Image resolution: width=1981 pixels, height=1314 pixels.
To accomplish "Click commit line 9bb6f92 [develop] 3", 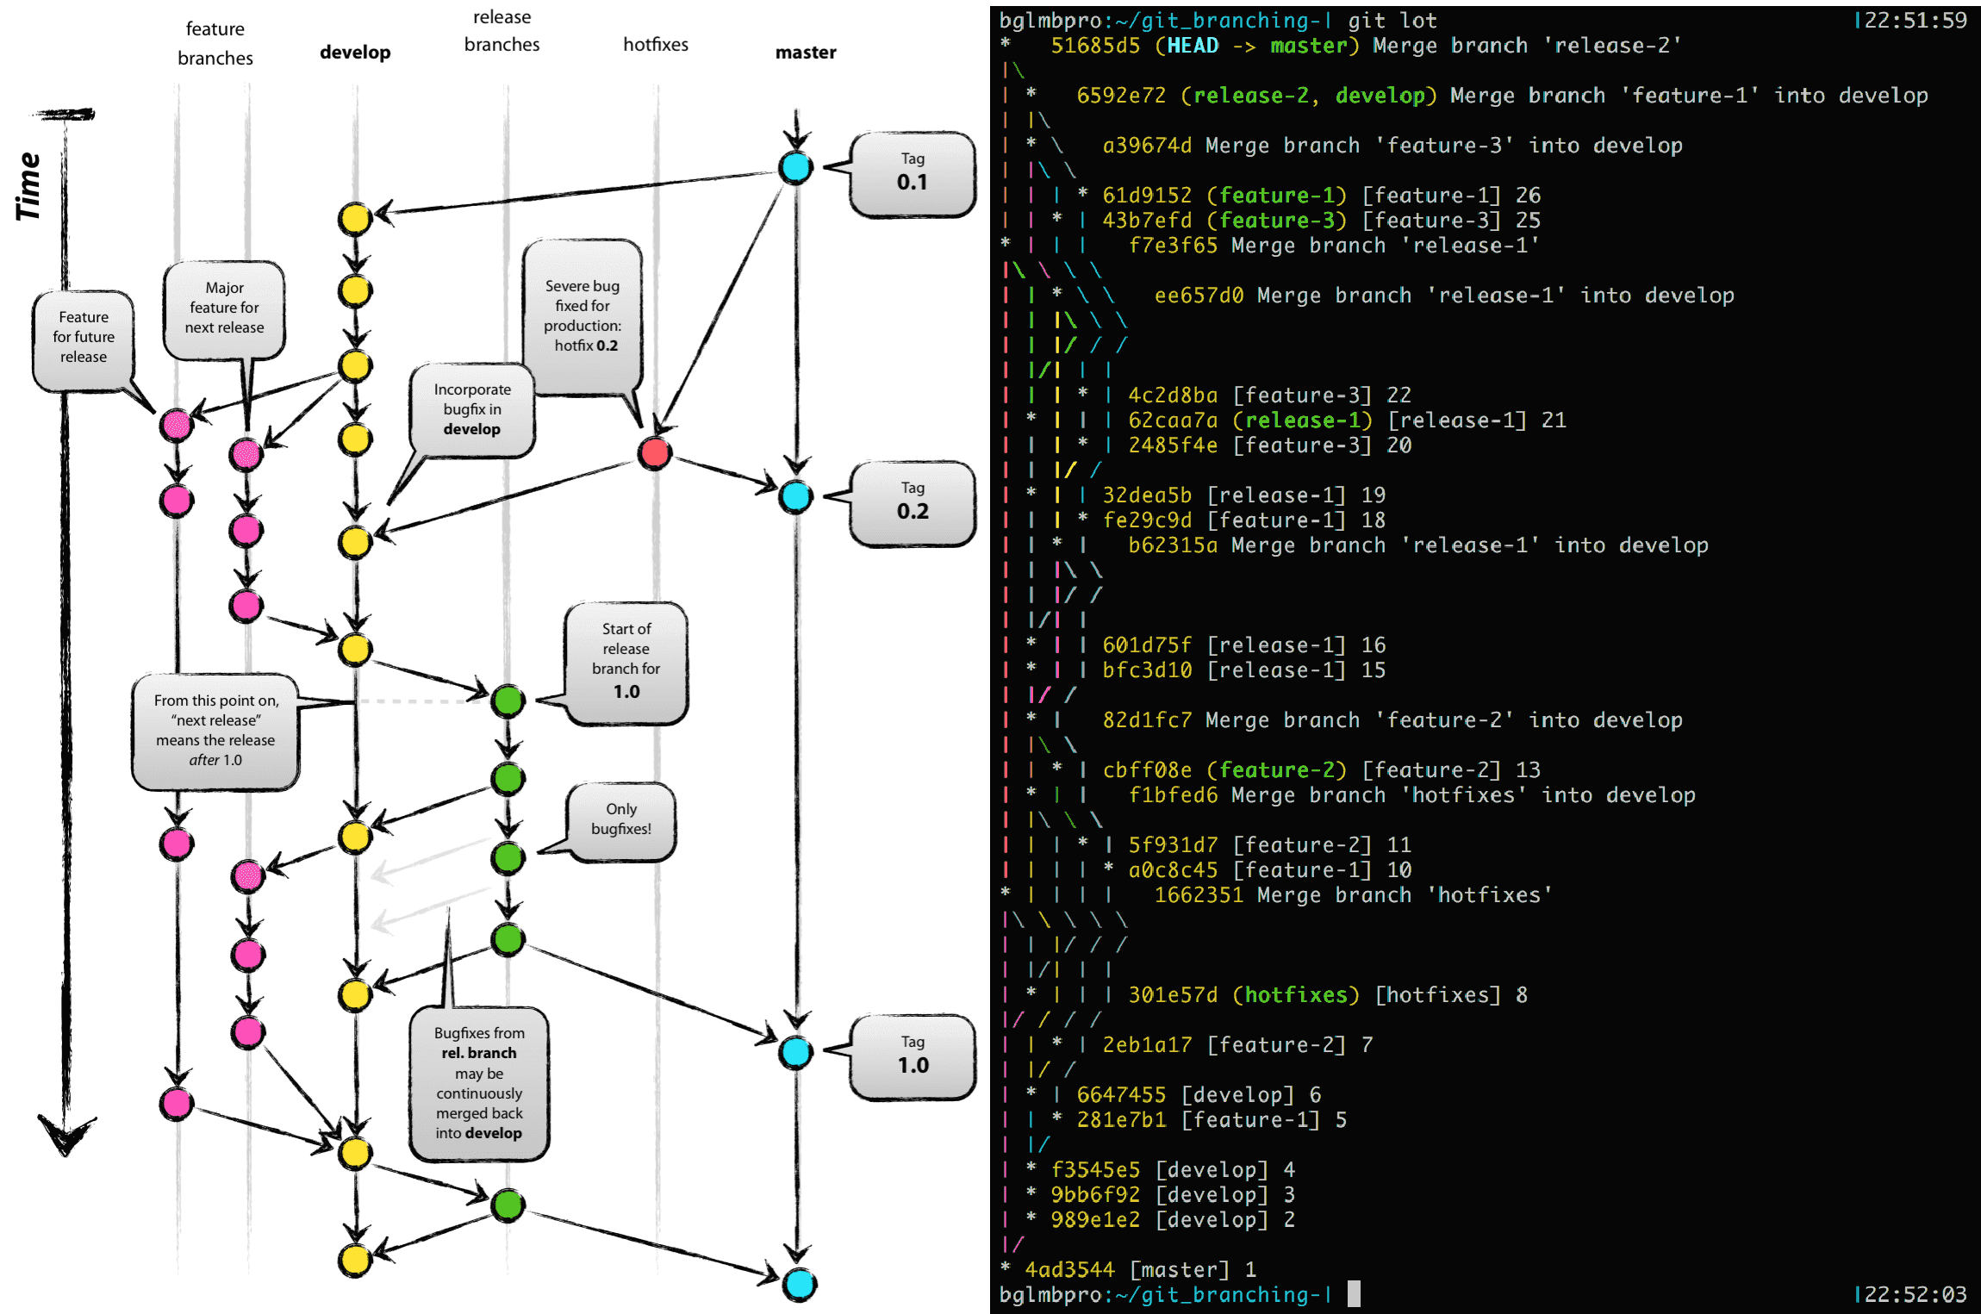I will [1173, 1194].
